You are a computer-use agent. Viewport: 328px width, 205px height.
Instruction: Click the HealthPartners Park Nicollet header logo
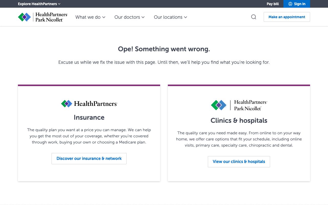pyautogui.click(x=43, y=17)
